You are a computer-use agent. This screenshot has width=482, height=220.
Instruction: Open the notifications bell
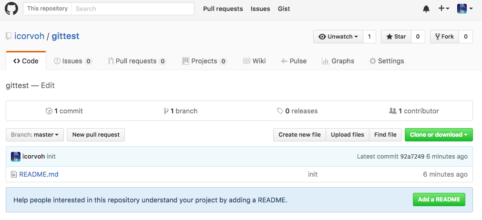point(426,9)
